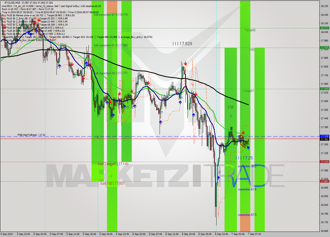Click the black 17.301 current price tag
This screenshot has width=330, height=237.
324,139
